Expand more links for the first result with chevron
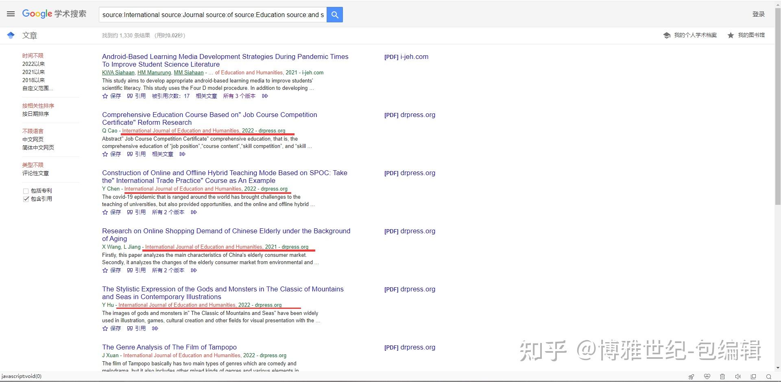This screenshot has height=382, width=781. (x=265, y=96)
